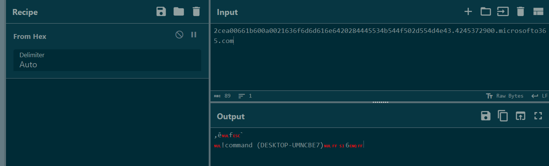Click the splitter between Input and Output

click(380, 102)
